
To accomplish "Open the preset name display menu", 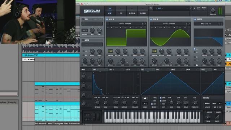I will point(171,8).
